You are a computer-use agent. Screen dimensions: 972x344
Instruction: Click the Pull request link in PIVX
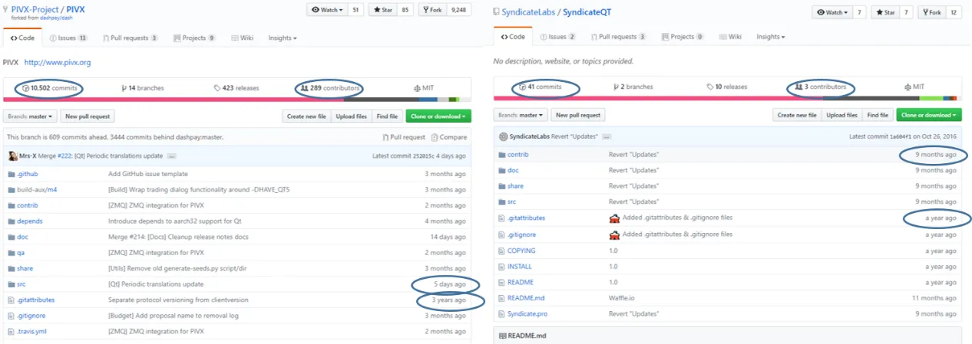point(404,137)
